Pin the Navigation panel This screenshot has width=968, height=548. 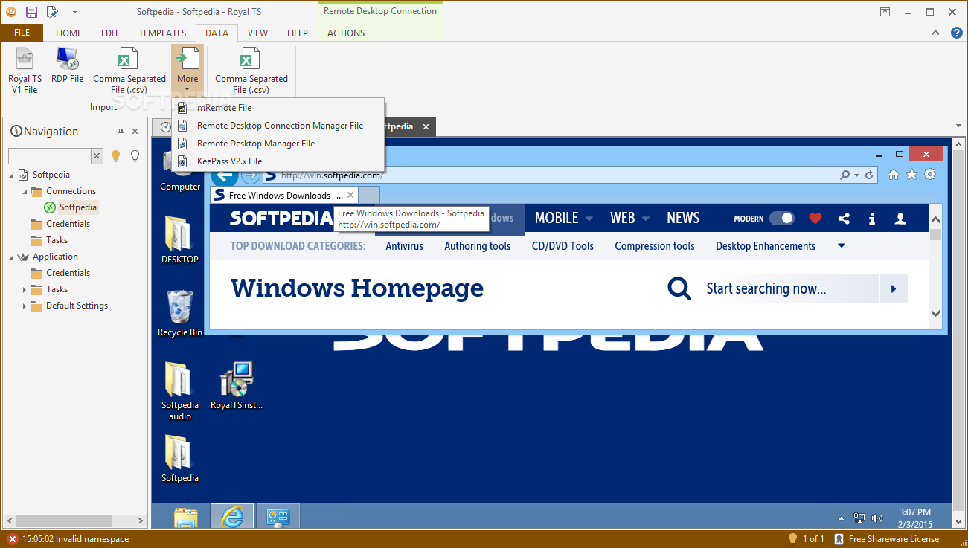[121, 132]
